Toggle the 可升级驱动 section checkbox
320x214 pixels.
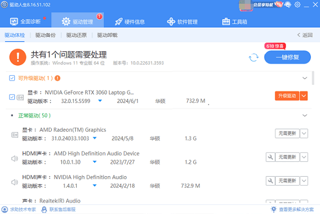point(12,78)
